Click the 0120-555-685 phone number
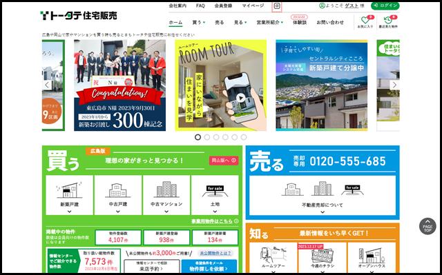Viewport: 442px width, 275px height. pyautogui.click(x=347, y=161)
